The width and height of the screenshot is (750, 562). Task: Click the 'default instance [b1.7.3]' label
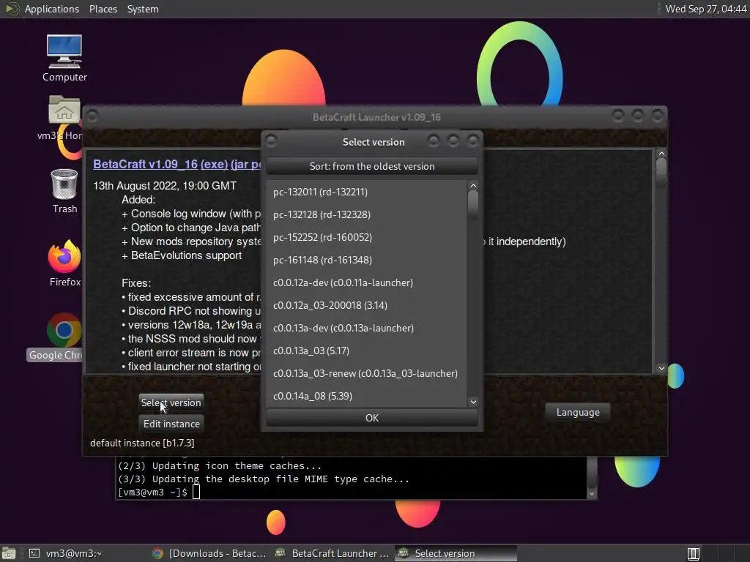tap(142, 443)
